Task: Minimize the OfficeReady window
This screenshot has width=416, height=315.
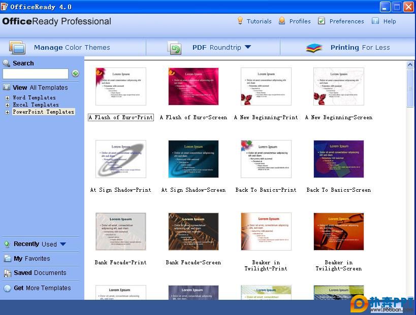Action: coord(385,7)
